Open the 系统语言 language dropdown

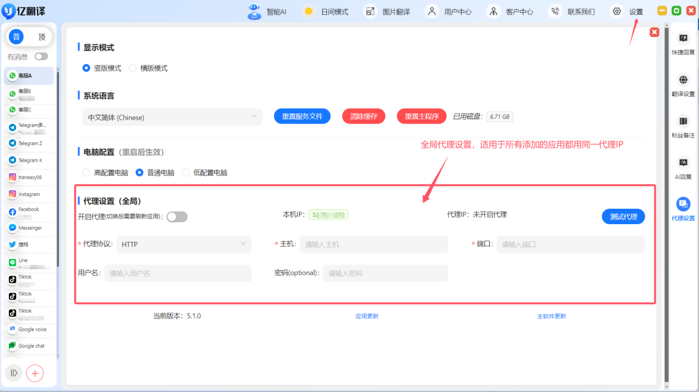pos(172,117)
